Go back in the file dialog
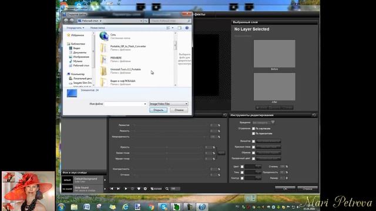 pyautogui.click(x=66, y=21)
